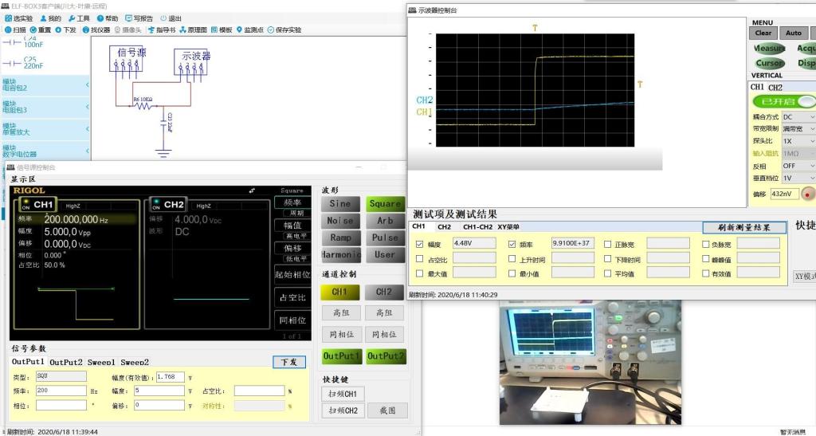This screenshot has height=436, width=816.
Task: Enable the 上升时间 rise time checkbox
Action: [x=512, y=259]
